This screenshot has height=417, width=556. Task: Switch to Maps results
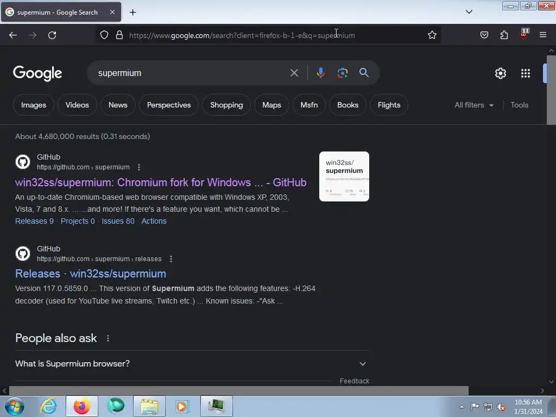271,105
